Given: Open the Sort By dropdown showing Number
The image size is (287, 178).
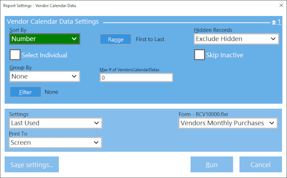Looking at the screenshot, I should pos(45,39).
